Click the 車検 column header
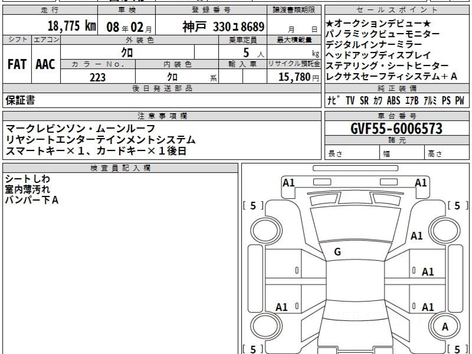This screenshot has height=354, width=472. click(x=127, y=10)
